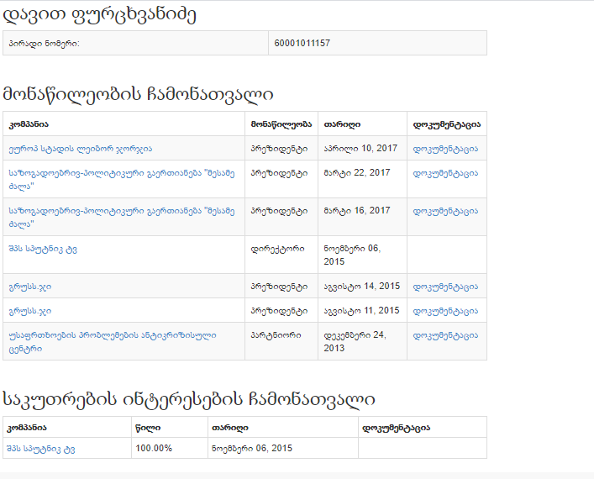Click the დირექტორი role cell
Screen dimensions: 594x479
point(278,249)
